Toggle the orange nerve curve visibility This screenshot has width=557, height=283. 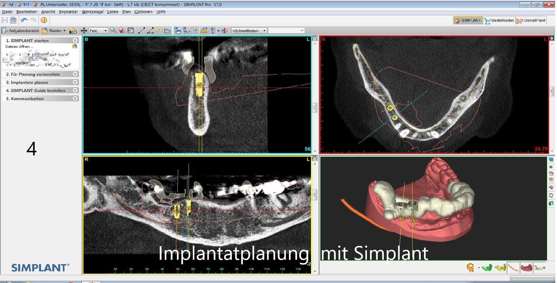click(x=513, y=267)
